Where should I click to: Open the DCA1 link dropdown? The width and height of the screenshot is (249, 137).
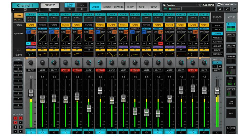click(x=22, y=20)
